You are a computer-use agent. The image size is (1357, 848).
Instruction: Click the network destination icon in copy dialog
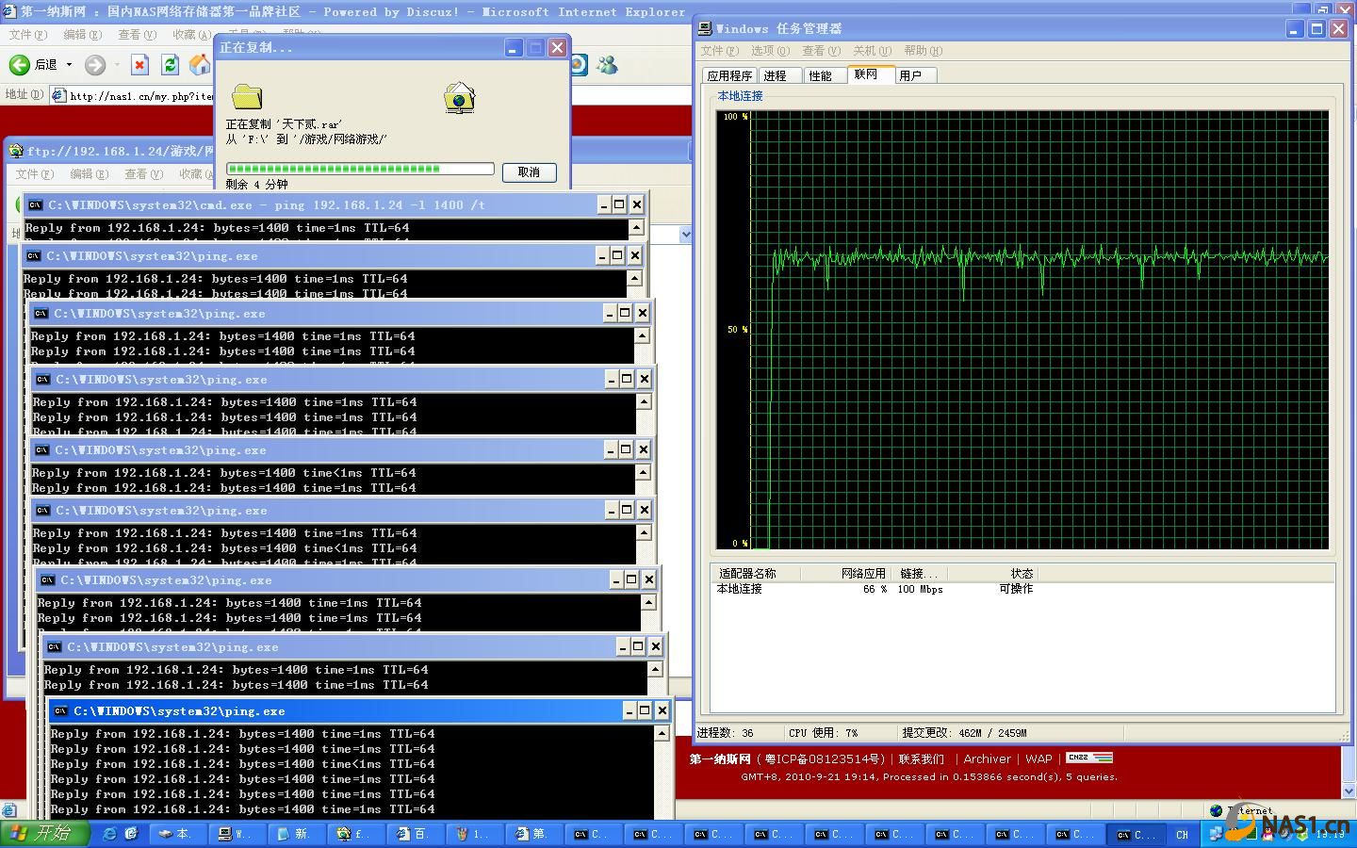click(459, 97)
